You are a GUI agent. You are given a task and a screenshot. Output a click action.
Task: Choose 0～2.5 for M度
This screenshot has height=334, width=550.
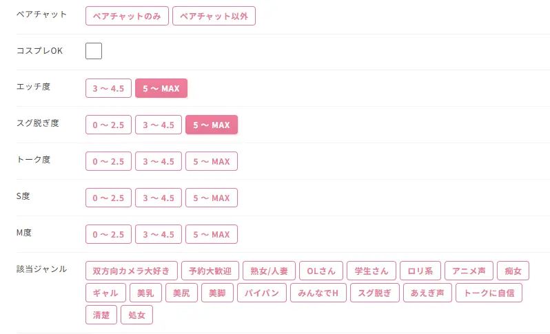pyautogui.click(x=108, y=234)
